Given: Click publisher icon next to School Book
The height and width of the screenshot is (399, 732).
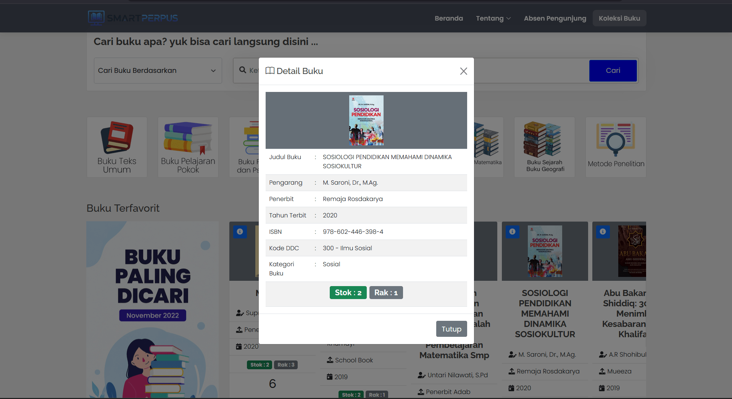Looking at the screenshot, I should click(330, 360).
